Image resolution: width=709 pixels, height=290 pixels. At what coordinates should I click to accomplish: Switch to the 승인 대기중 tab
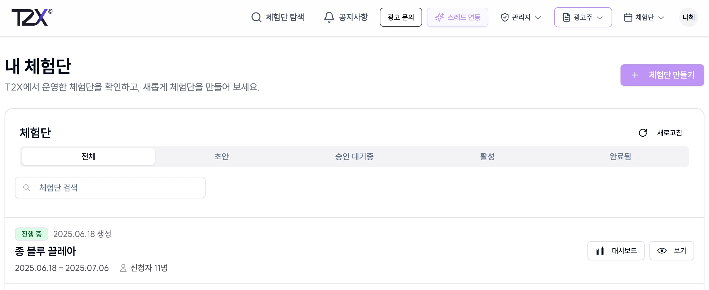tap(354, 157)
